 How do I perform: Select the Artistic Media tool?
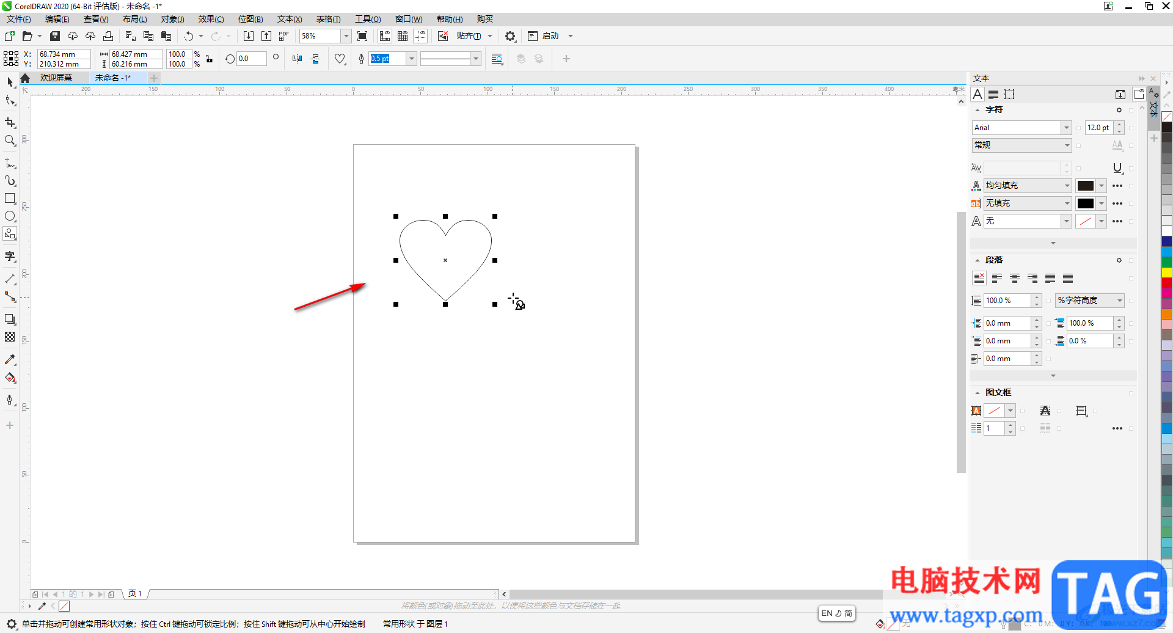tap(10, 181)
